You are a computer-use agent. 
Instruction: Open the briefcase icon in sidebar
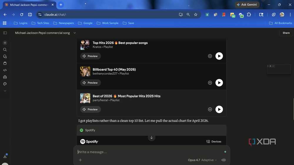click(x=5, y=77)
